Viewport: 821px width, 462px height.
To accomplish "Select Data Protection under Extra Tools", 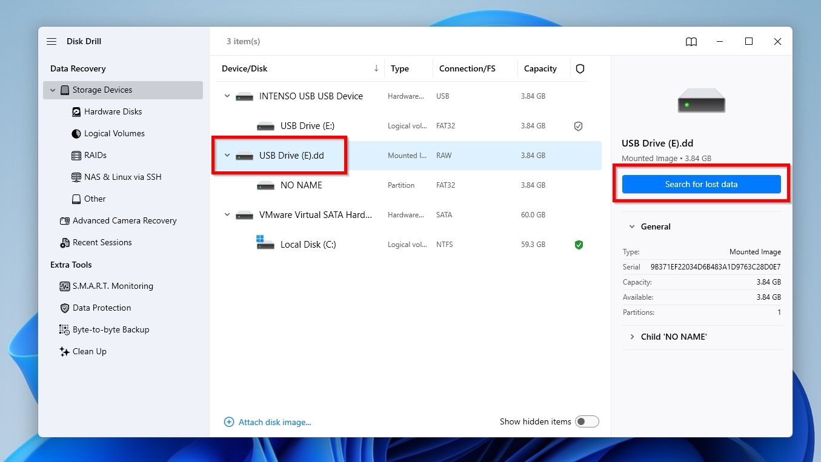I will (x=101, y=308).
